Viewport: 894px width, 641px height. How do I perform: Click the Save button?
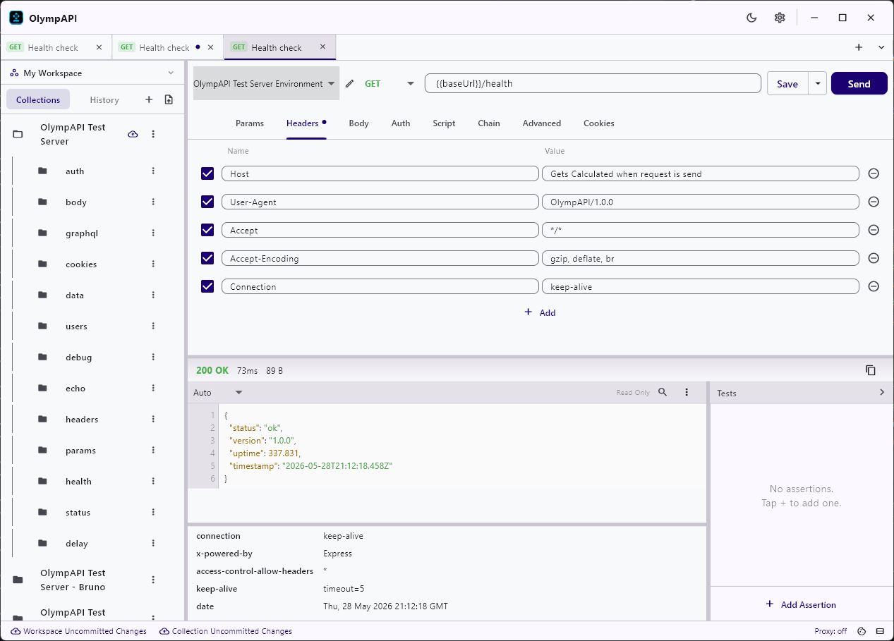point(787,83)
